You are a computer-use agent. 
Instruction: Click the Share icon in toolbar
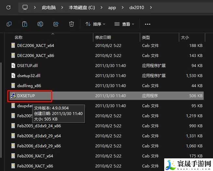point(56,24)
